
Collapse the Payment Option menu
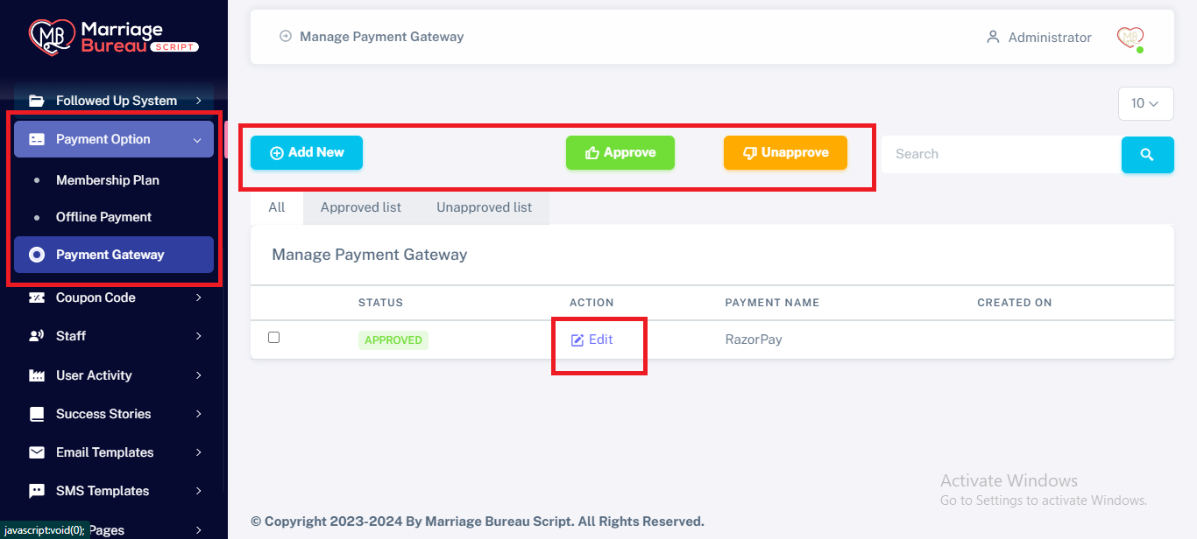click(114, 139)
